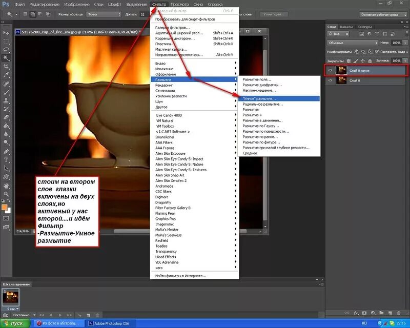Screen dimensions: 410x328
Task: Select the Paint Bucket tool
Action: (6, 126)
